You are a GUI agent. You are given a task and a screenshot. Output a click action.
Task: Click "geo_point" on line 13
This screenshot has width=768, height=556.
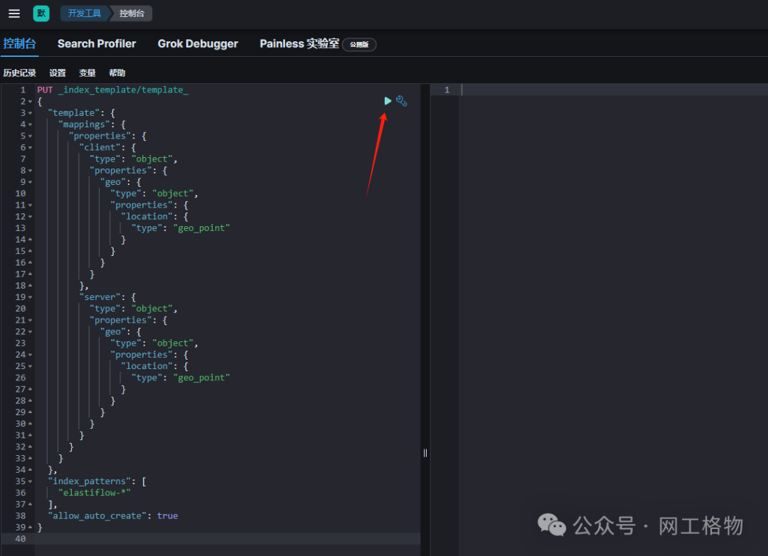tap(201, 228)
